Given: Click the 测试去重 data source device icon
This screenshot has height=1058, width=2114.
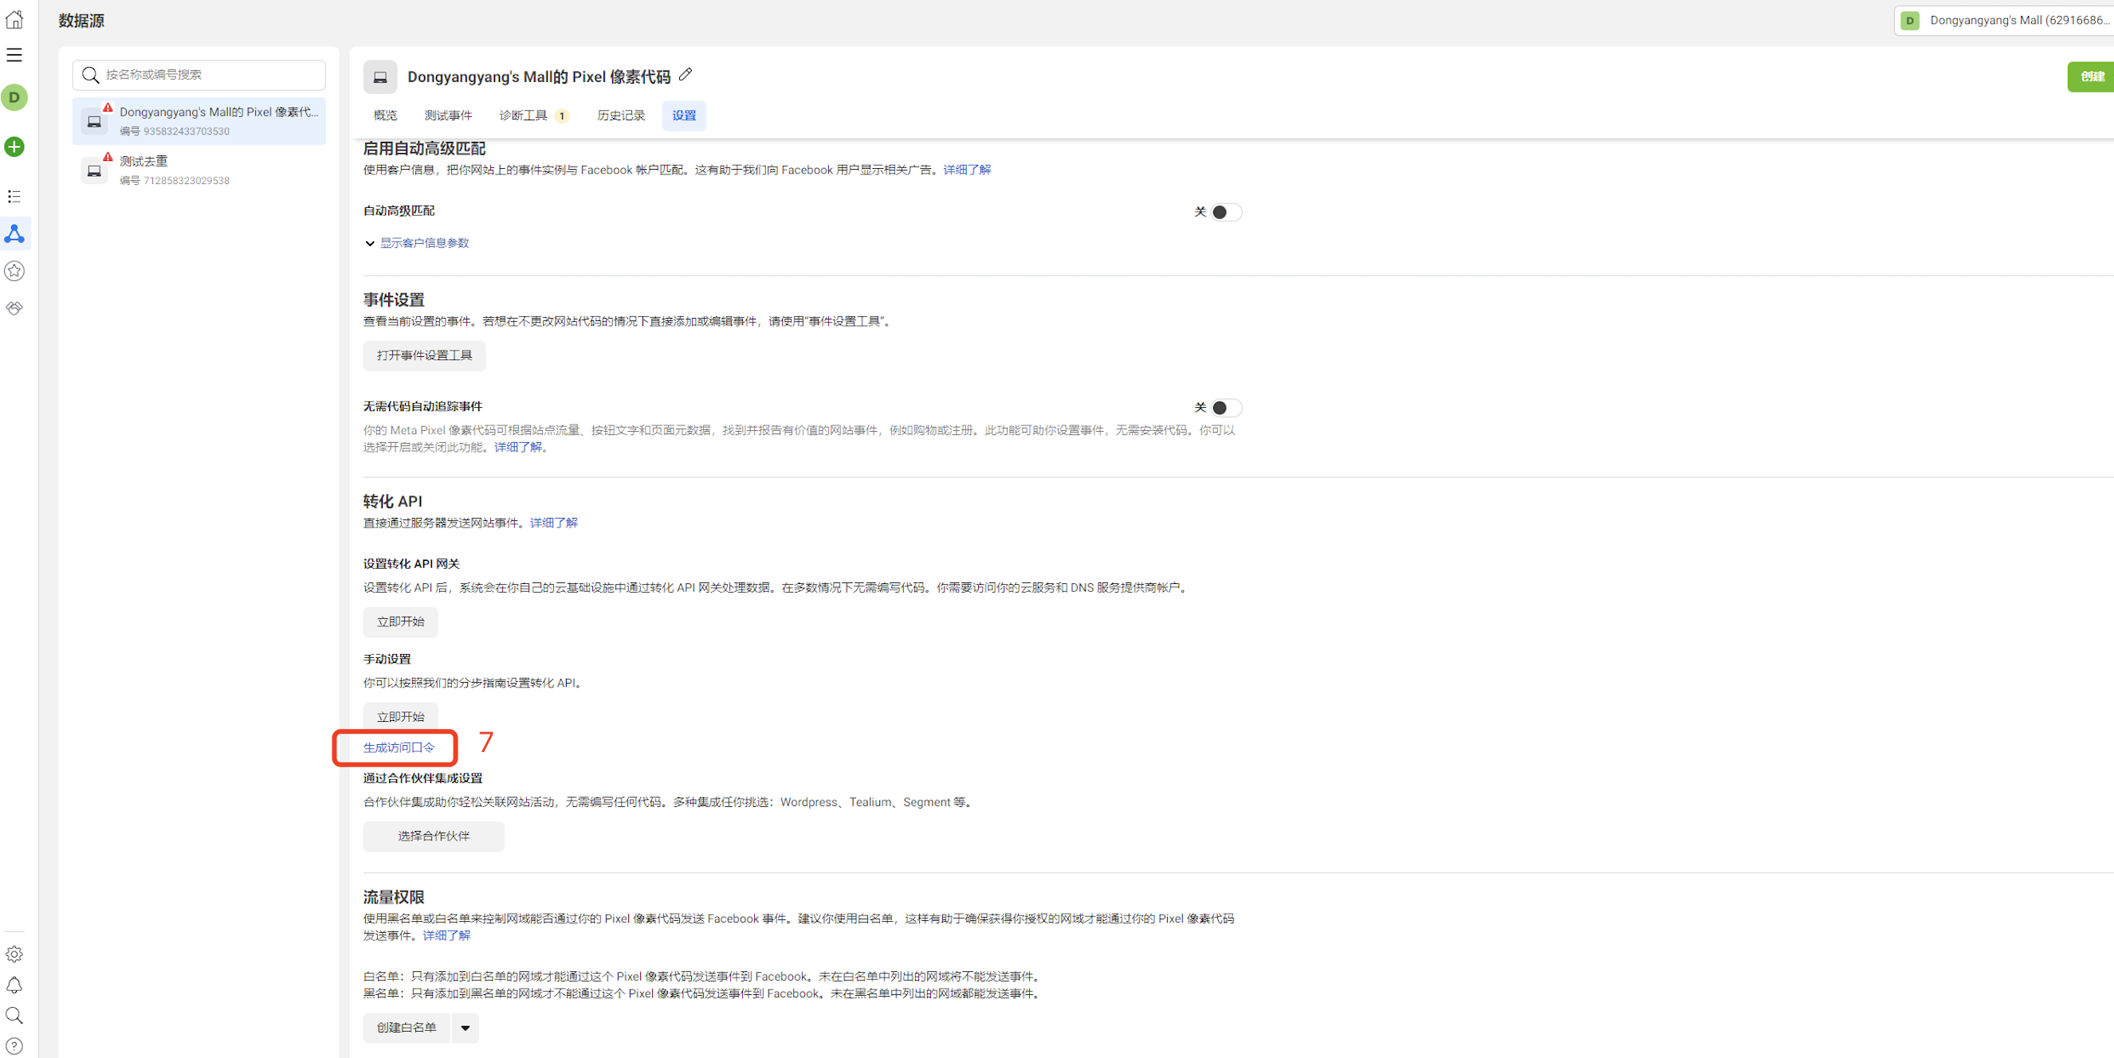Looking at the screenshot, I should (x=94, y=170).
